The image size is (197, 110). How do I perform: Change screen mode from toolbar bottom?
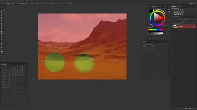pos(1,56)
